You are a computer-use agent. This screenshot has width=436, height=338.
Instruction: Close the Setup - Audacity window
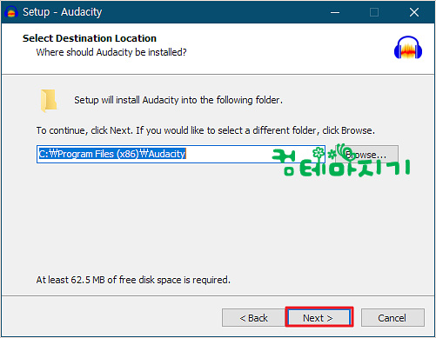(x=414, y=12)
